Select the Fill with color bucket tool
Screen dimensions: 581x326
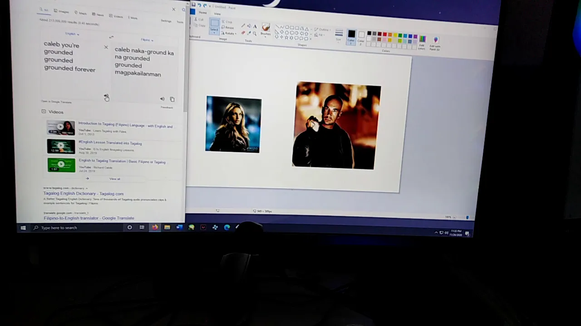pos(249,26)
